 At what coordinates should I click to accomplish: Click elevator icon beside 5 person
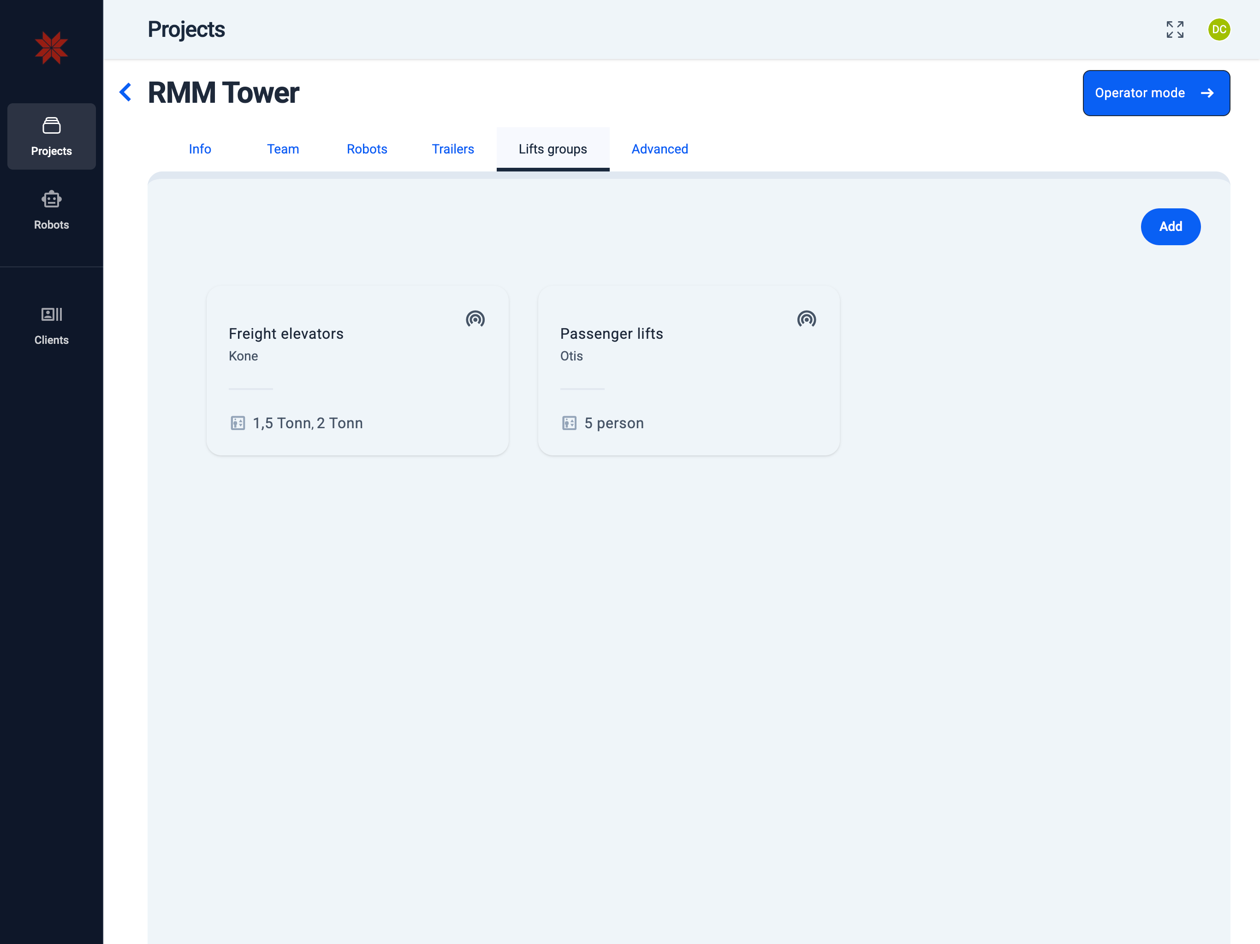[x=569, y=423]
